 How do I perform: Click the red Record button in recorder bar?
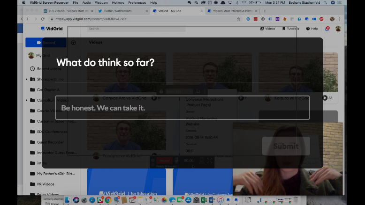point(164,161)
